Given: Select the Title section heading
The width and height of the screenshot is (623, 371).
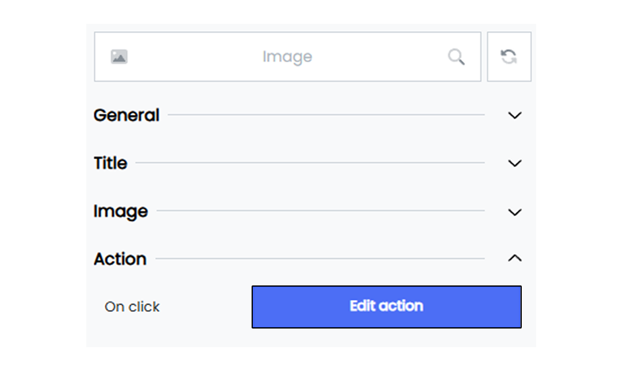Looking at the screenshot, I should 110,163.
